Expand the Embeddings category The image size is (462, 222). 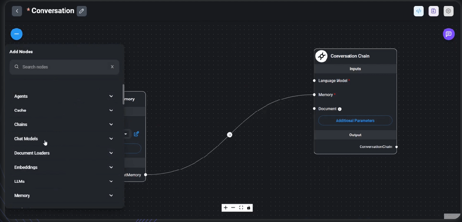(64, 167)
